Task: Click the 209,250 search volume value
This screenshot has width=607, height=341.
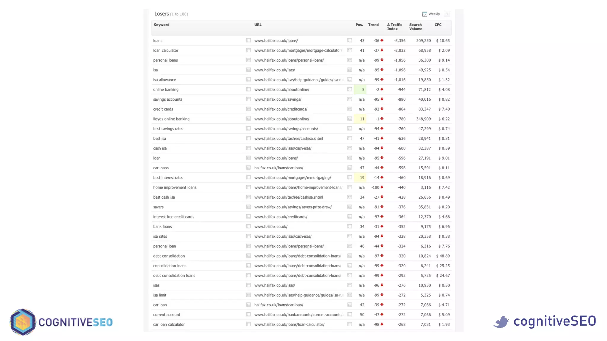Action: coord(423,41)
